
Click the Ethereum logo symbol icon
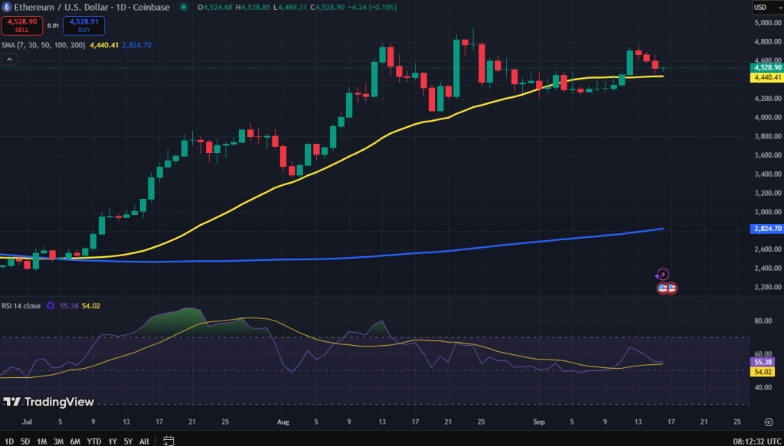pyautogui.click(x=7, y=8)
